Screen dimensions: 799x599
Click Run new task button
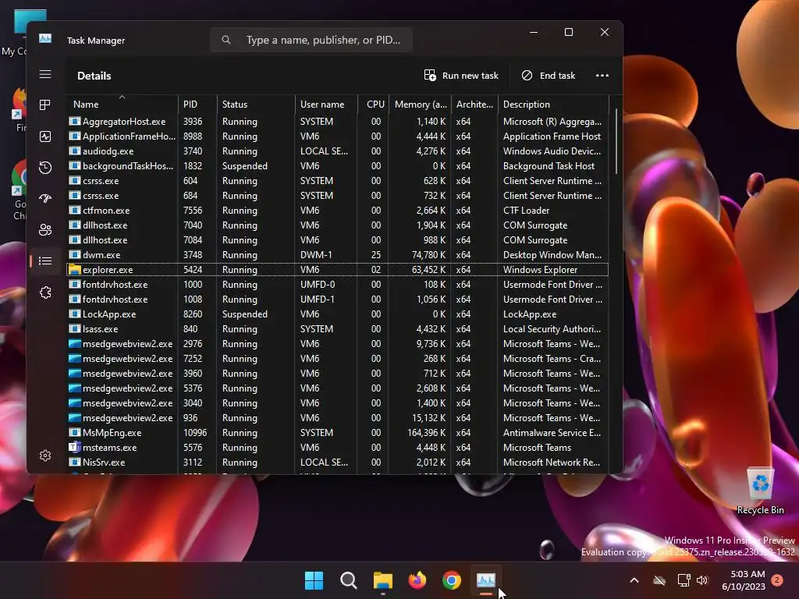pos(461,76)
